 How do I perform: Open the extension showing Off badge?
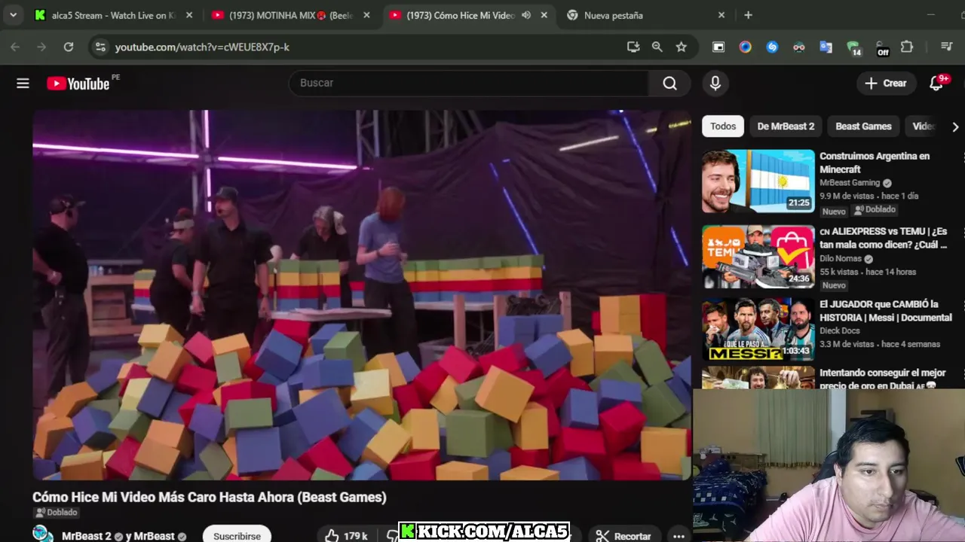[882, 48]
